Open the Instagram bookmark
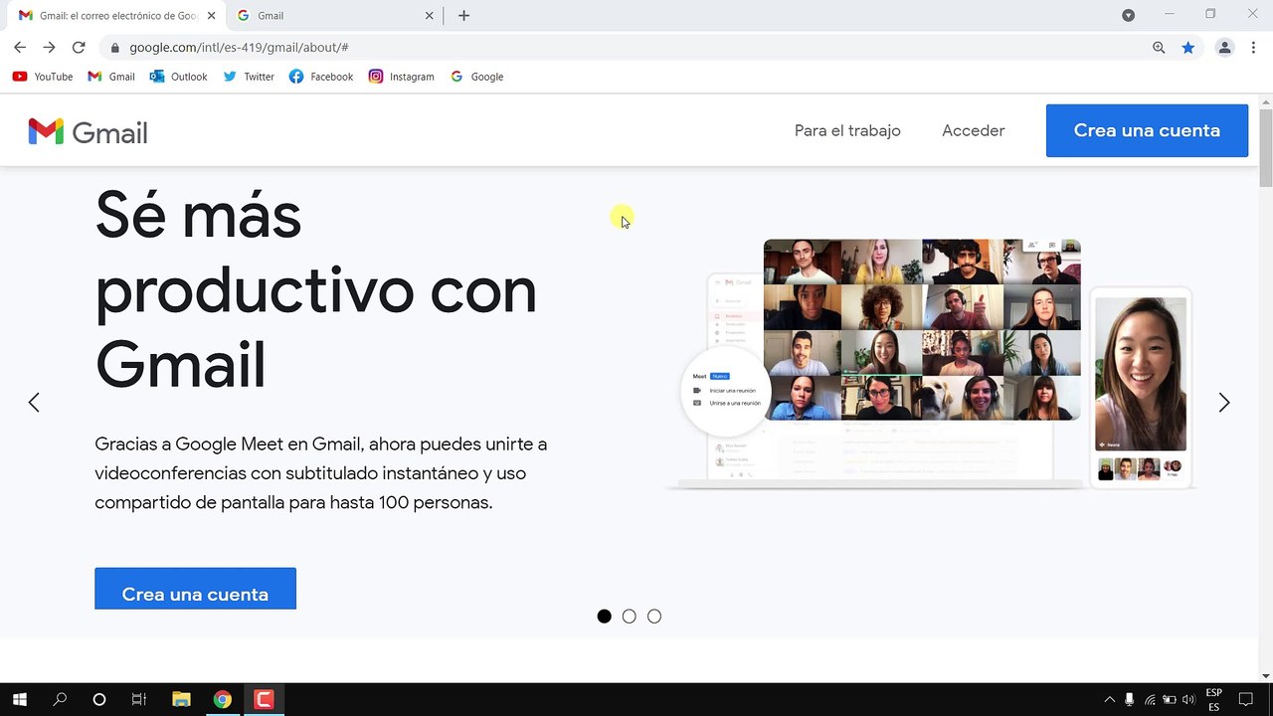This screenshot has height=716, width=1273. pos(402,77)
